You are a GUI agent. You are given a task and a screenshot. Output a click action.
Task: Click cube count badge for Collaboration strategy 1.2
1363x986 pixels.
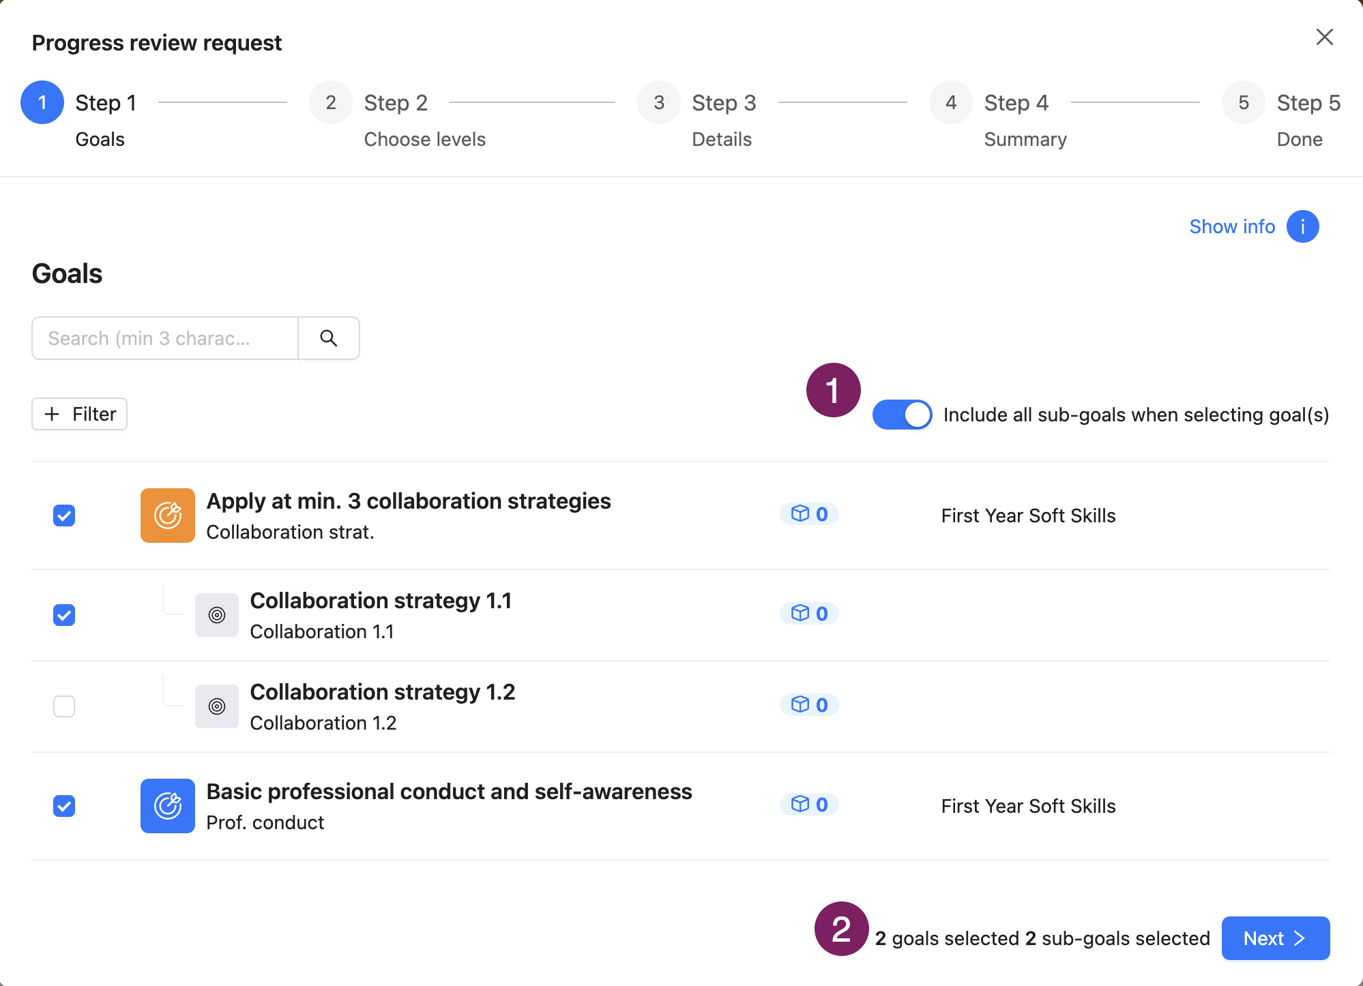(809, 705)
